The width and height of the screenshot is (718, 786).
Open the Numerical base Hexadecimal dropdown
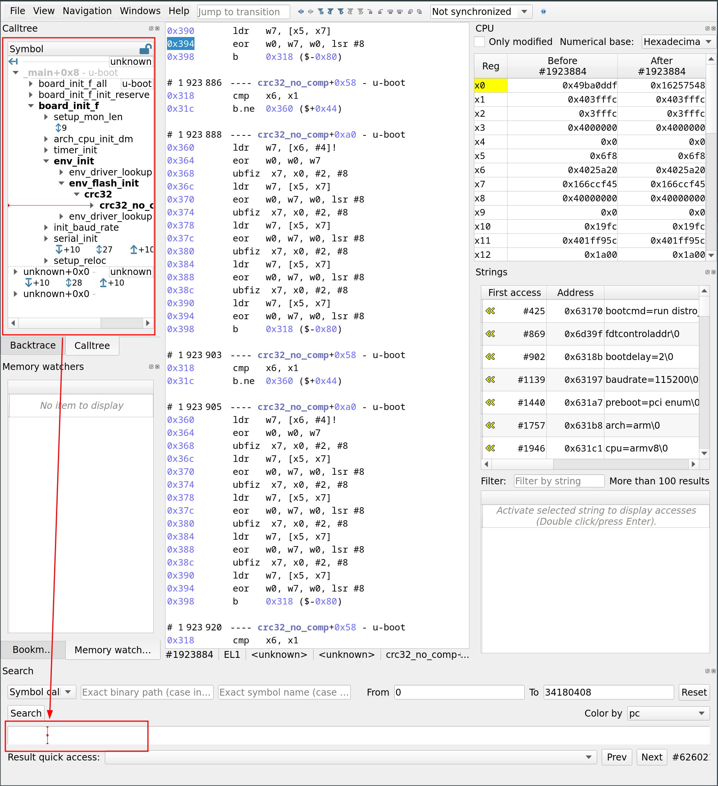point(678,42)
